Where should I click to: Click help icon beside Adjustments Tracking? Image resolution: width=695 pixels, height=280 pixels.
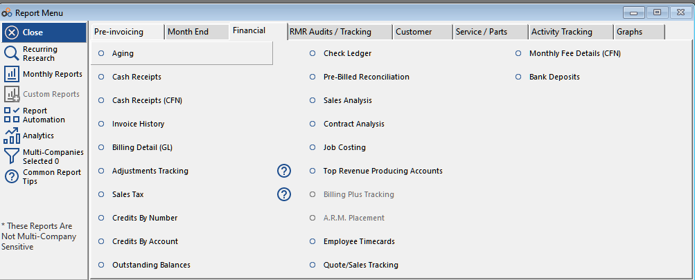click(284, 171)
